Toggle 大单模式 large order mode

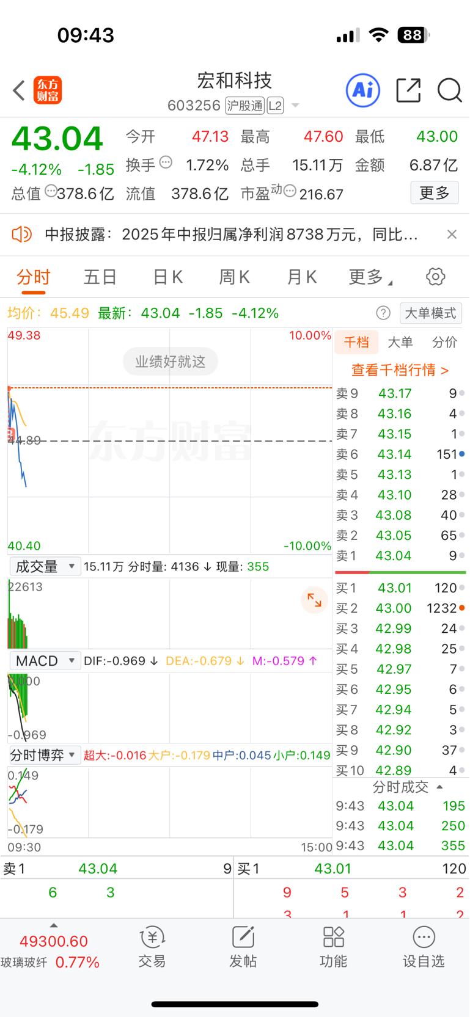pyautogui.click(x=431, y=313)
